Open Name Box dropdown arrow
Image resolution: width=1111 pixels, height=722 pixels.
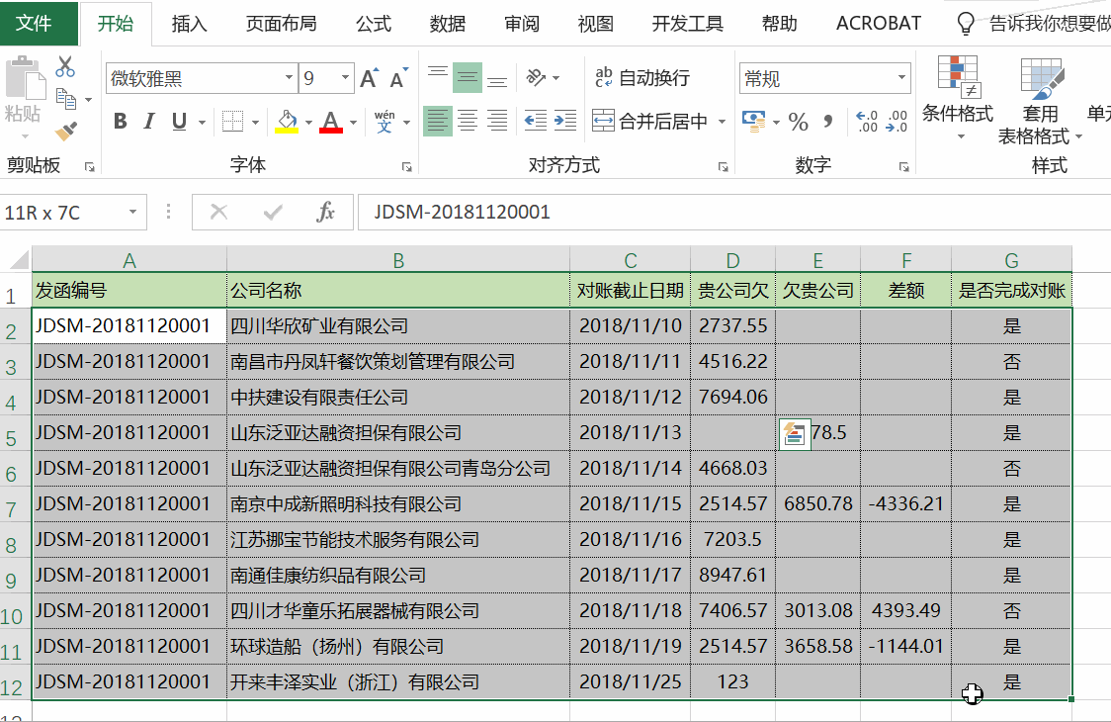pyautogui.click(x=132, y=212)
